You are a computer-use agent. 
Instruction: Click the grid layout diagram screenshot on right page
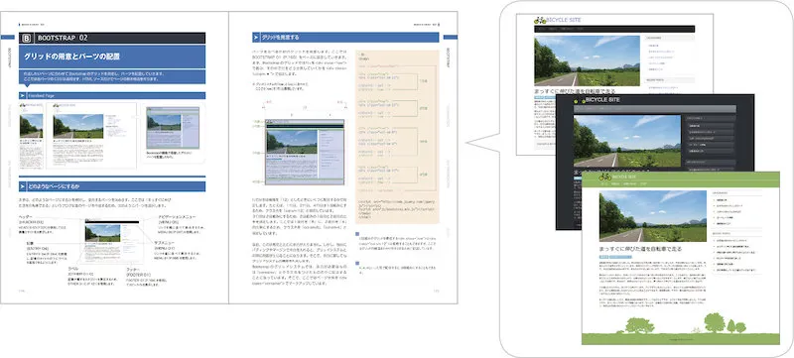tap(305, 152)
